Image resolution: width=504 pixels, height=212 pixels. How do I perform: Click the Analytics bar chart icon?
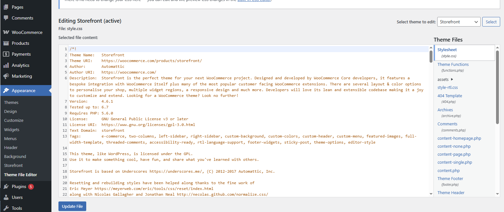(6, 65)
